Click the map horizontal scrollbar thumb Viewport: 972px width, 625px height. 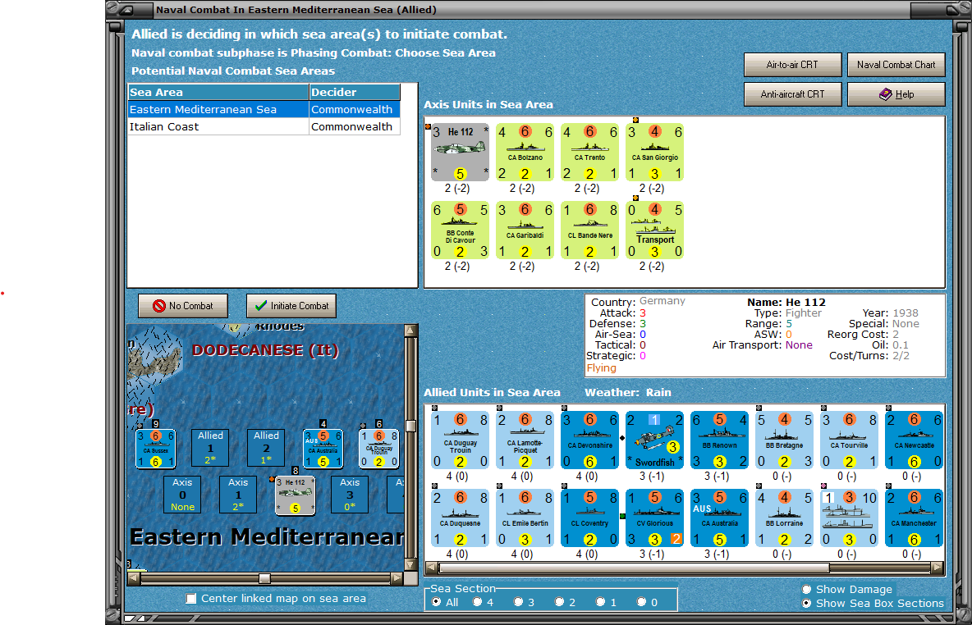click(264, 578)
